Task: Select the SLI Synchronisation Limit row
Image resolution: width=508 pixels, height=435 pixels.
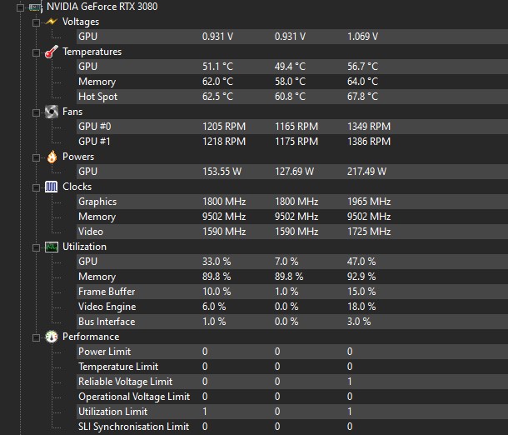Action: coord(292,427)
